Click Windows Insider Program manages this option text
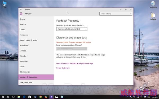This screenshot has width=159, height=99. pyautogui.click(x=73, y=42)
